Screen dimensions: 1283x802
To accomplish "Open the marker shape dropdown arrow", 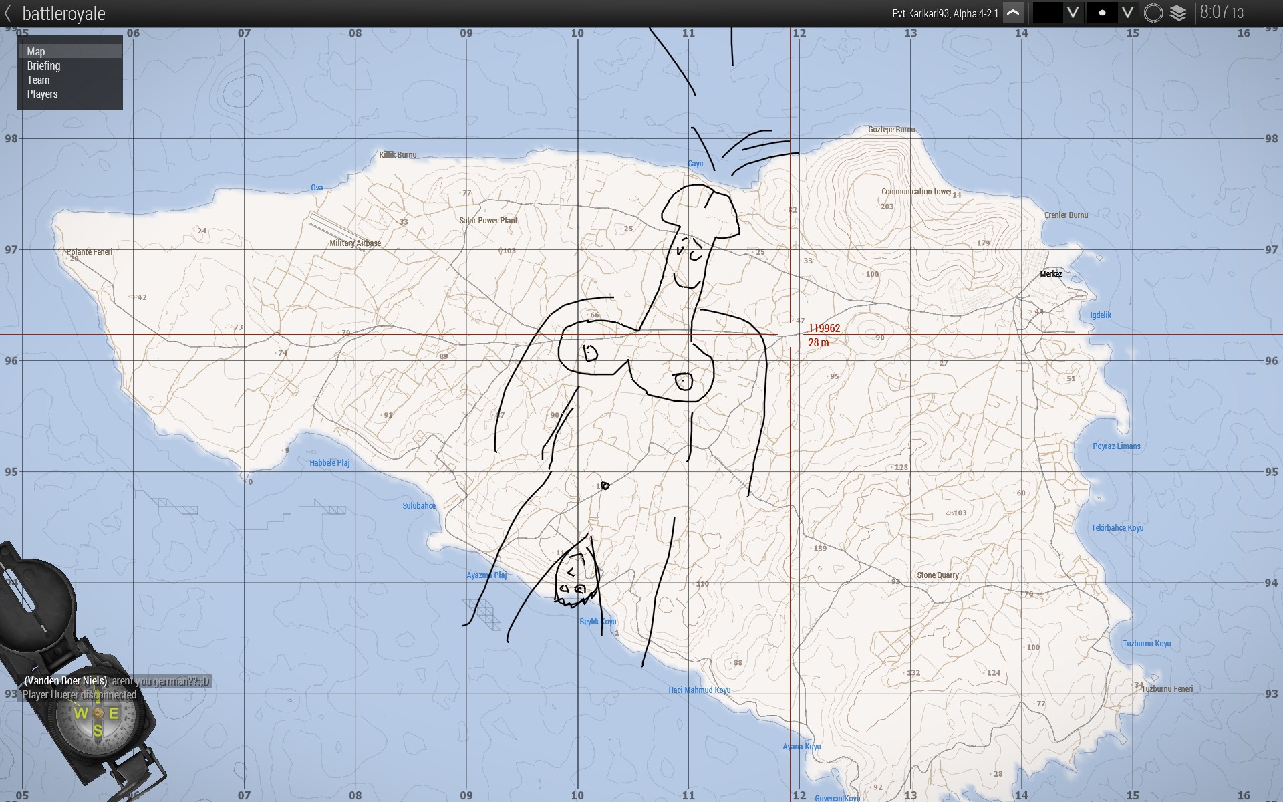I will click(1127, 13).
